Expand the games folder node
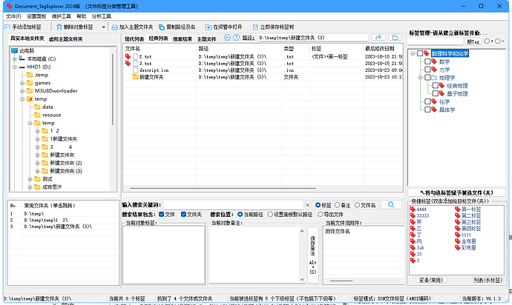 pos(22,83)
